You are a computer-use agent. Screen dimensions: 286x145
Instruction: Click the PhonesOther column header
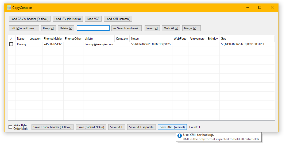point(73,39)
